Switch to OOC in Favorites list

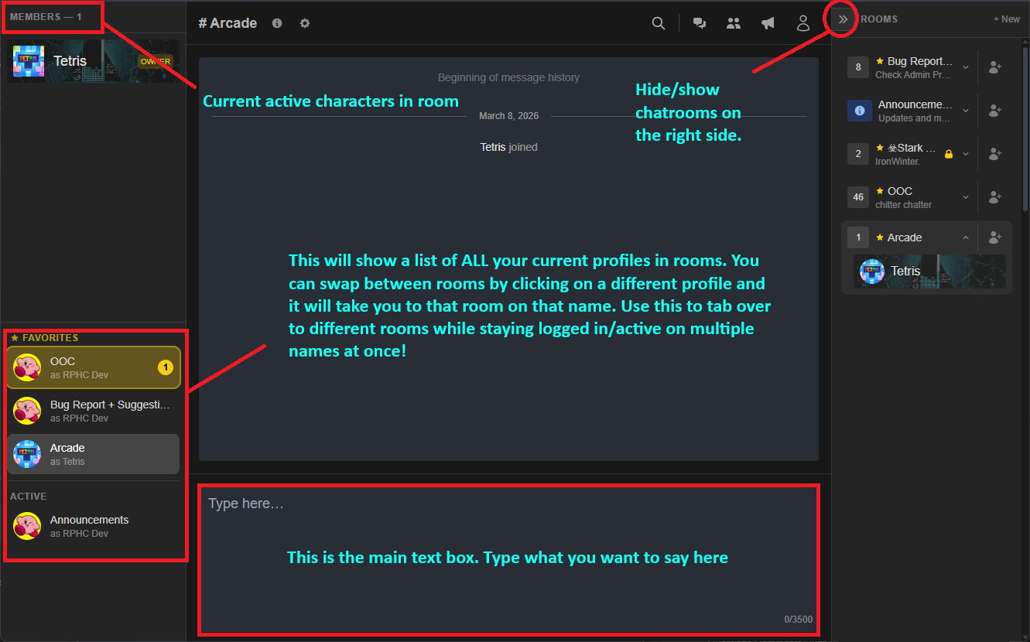pos(93,367)
